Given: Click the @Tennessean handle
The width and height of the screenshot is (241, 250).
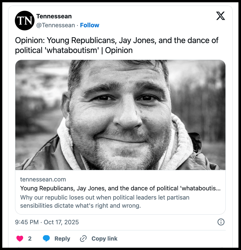Looking at the screenshot, I should 56,25.
